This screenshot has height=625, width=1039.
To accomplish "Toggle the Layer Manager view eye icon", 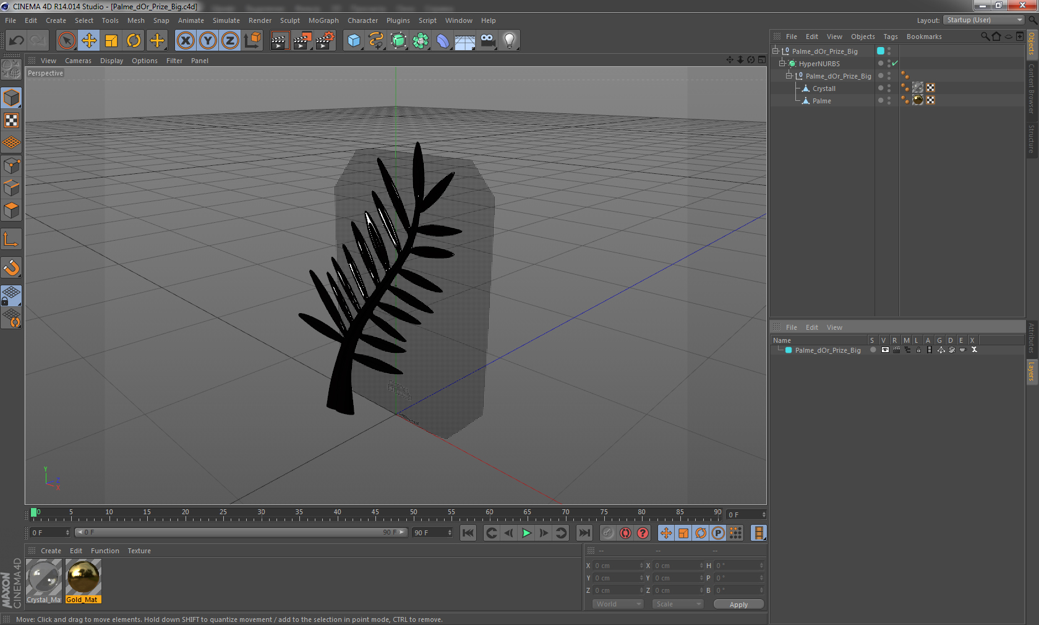I will 885,350.
